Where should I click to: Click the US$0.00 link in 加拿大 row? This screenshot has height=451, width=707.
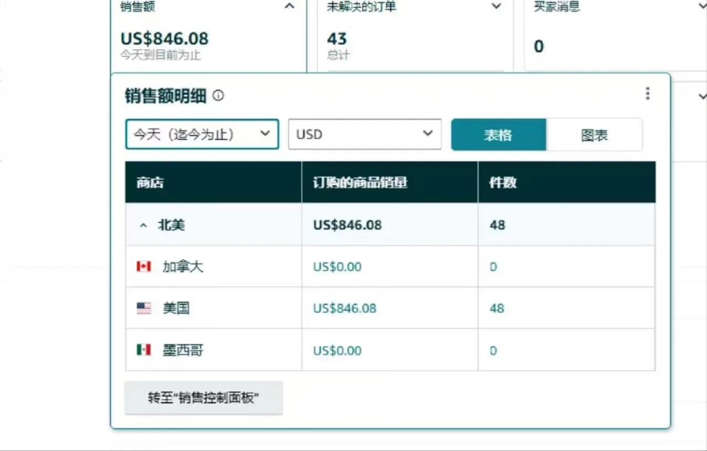(337, 267)
